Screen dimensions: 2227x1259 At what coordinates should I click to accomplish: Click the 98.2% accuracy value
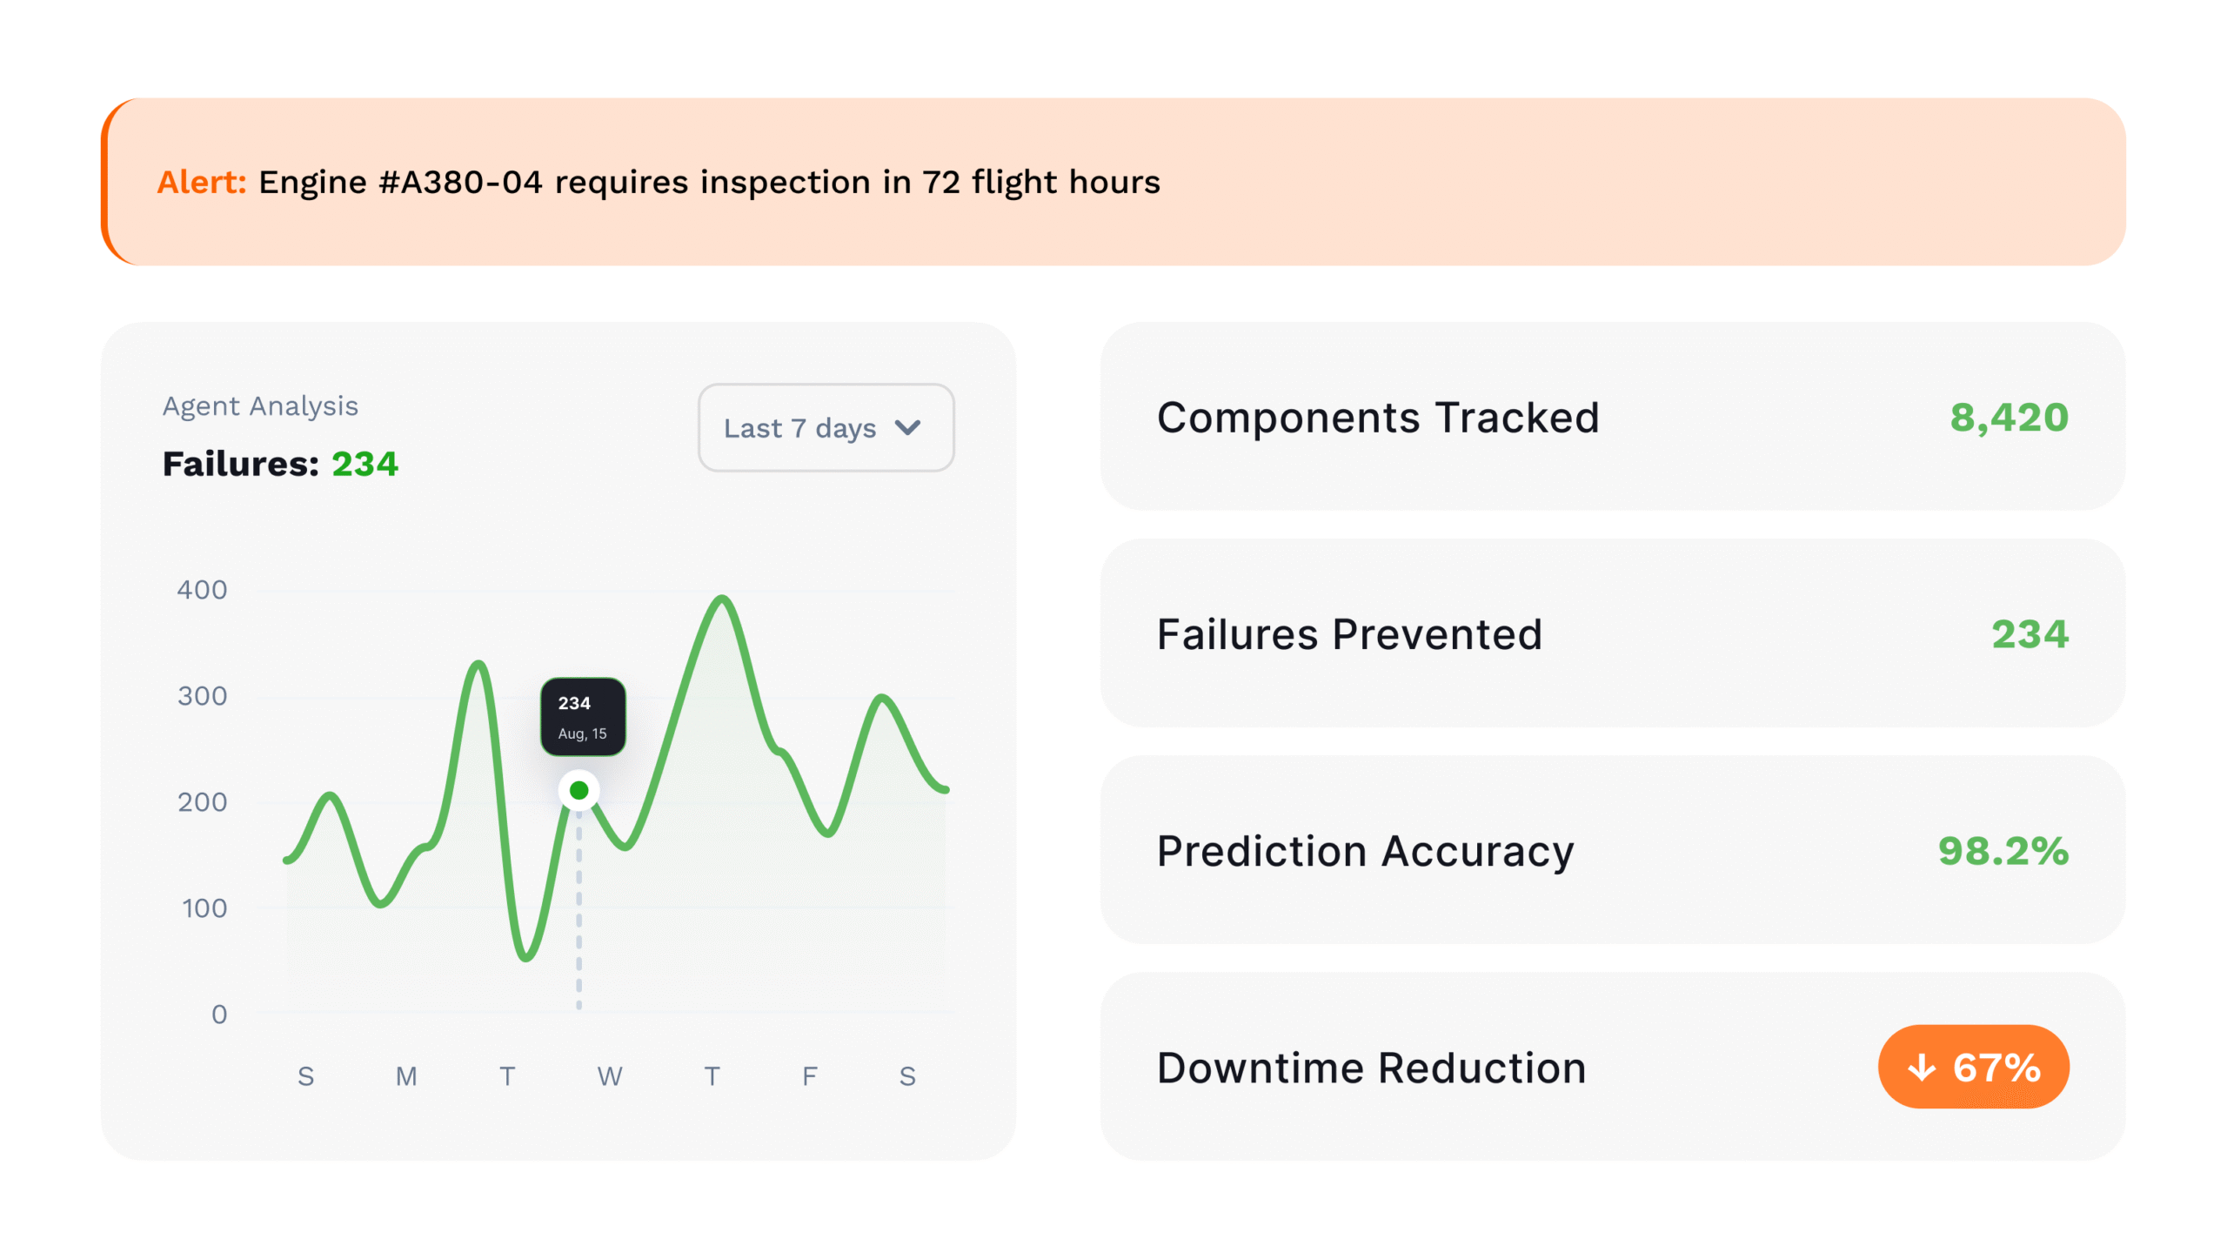coord(2003,851)
